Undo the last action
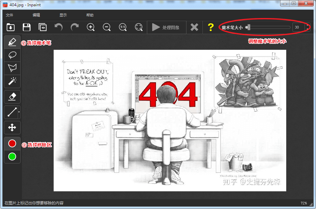 pyautogui.click(x=59, y=27)
